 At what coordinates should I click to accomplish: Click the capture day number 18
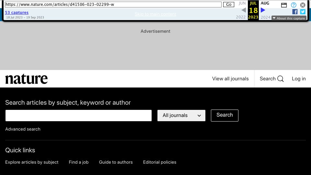click(x=253, y=10)
